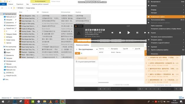Click МУЗЫКА in the Explorer breadcrumb
The height and width of the screenshot is (104, 185).
click(21, 8)
